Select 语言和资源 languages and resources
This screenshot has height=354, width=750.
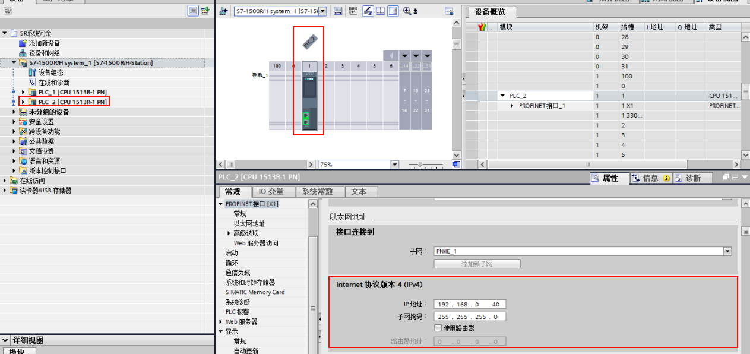(x=45, y=161)
